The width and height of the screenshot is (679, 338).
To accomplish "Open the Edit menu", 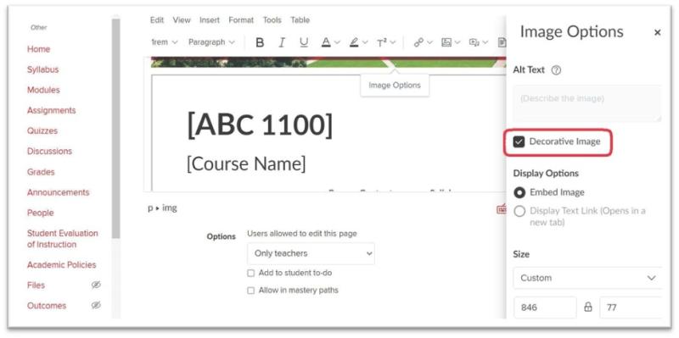I will coord(157,19).
